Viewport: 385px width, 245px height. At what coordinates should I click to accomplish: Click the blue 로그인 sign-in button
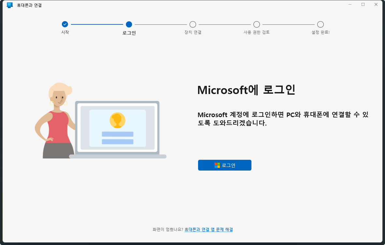click(224, 165)
